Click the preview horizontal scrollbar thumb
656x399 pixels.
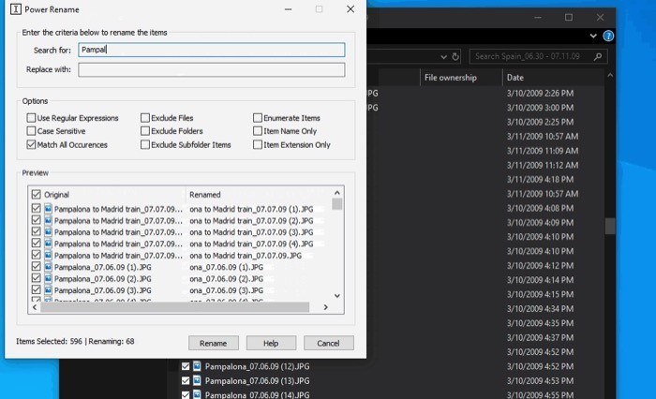pyautogui.click(x=175, y=307)
